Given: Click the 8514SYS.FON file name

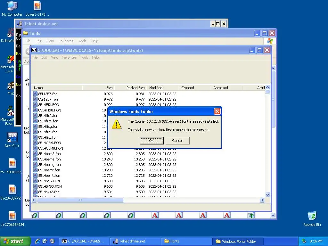Looking at the screenshot, I should 49,181.
